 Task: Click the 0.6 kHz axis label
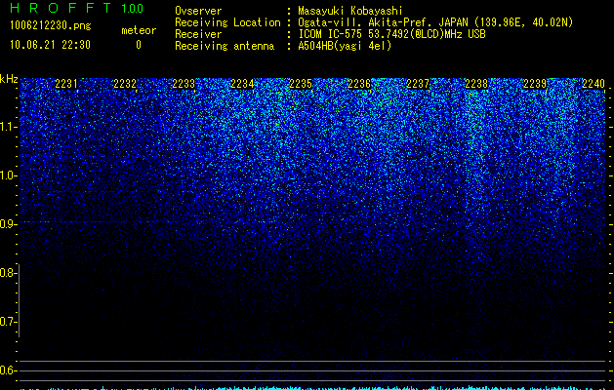[x=8, y=370]
